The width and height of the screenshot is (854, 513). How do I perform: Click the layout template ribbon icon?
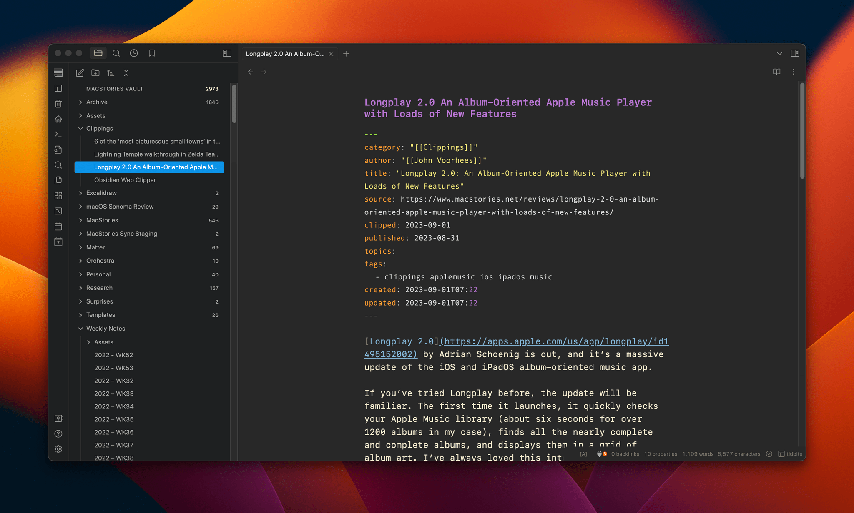58,88
